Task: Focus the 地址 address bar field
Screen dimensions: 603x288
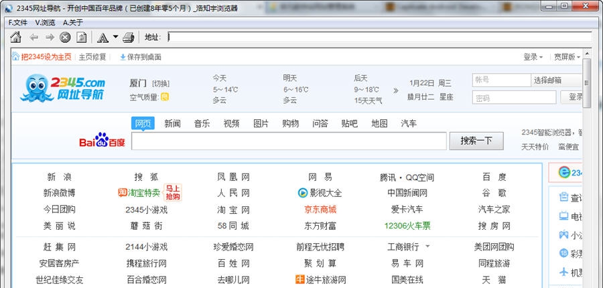Action: click(380, 38)
